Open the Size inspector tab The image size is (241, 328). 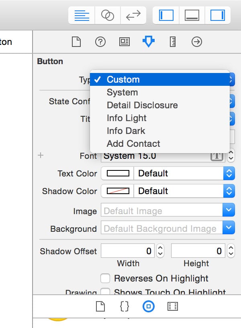(x=172, y=42)
